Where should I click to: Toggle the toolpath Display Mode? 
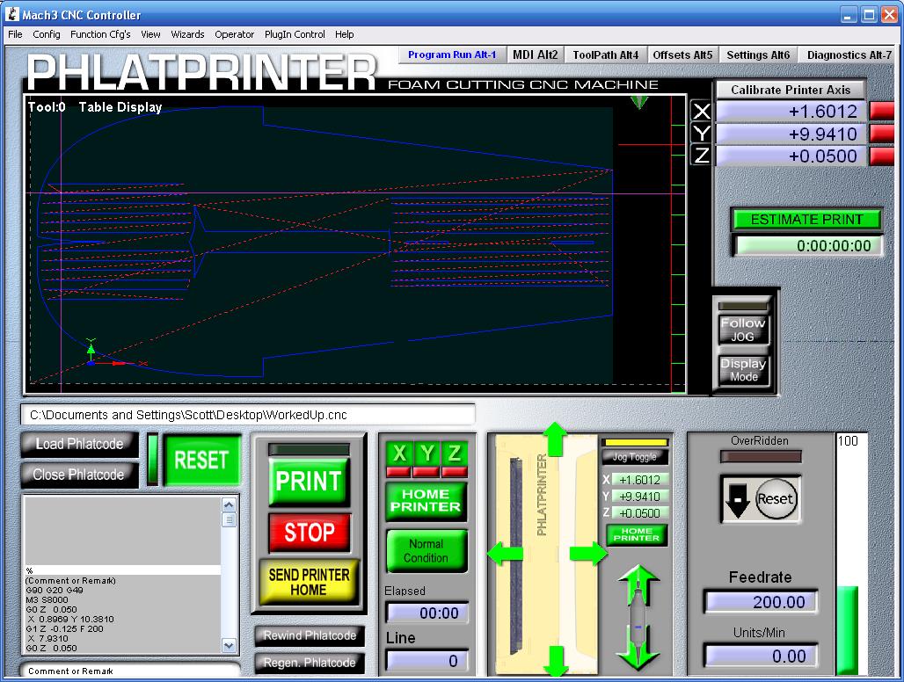743,370
